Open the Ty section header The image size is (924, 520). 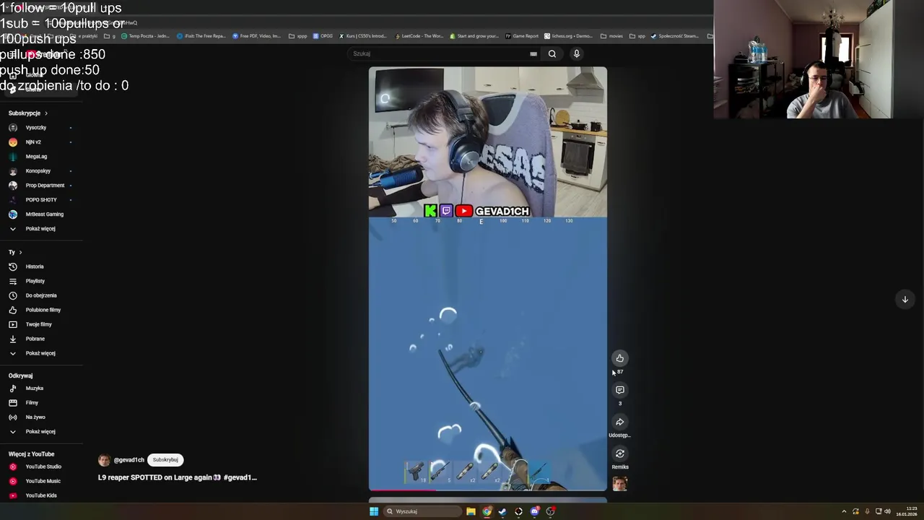(15, 252)
